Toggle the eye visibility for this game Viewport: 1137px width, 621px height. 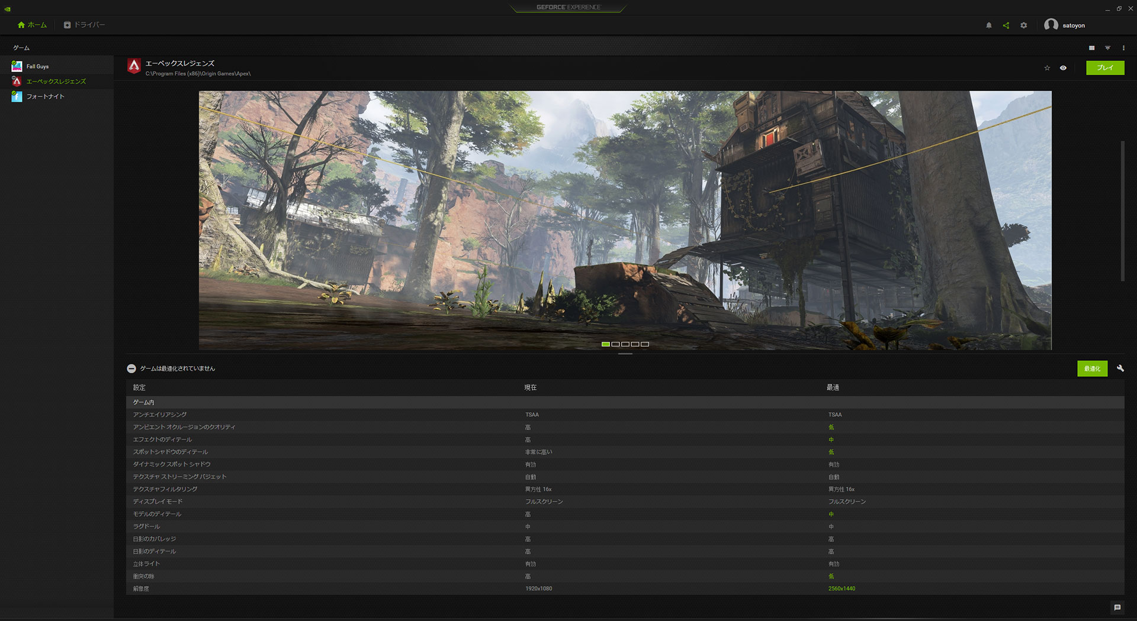tap(1063, 68)
